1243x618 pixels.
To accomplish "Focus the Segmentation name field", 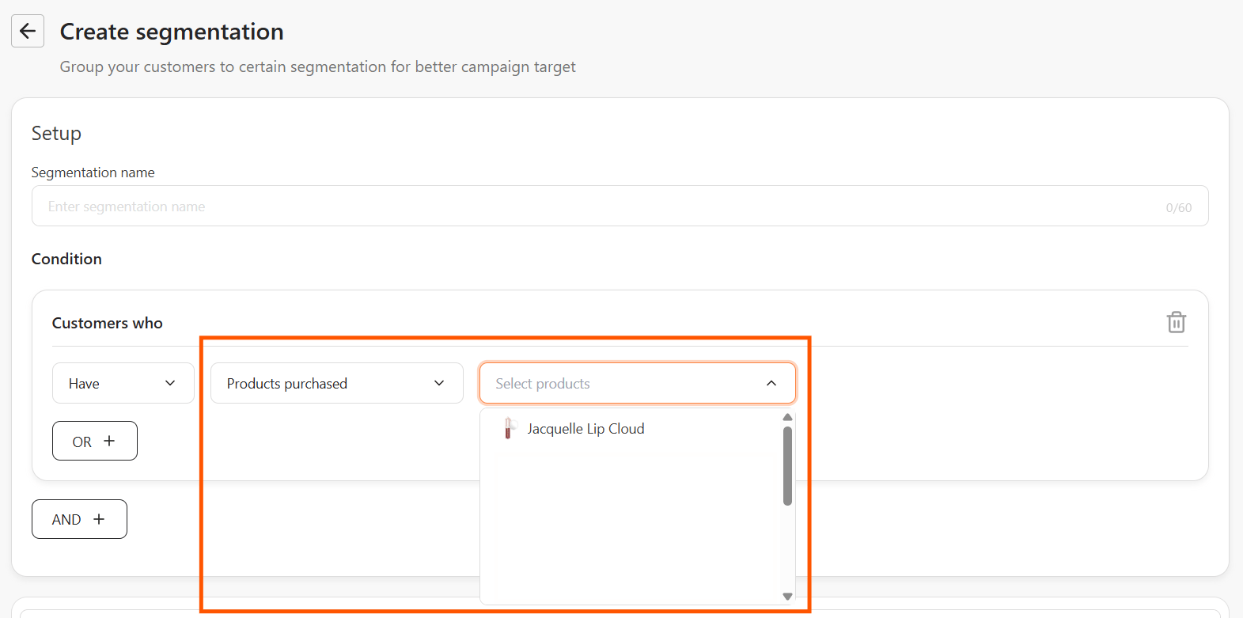I will (x=620, y=206).
